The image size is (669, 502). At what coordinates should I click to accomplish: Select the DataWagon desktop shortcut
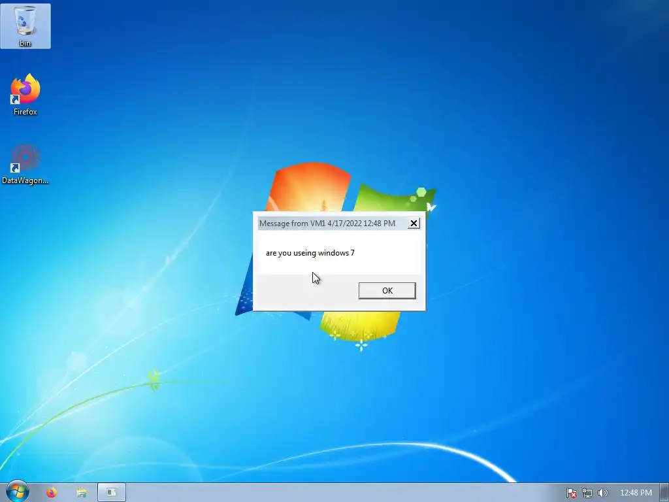pyautogui.click(x=25, y=164)
